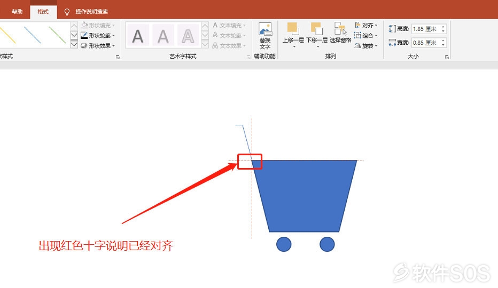Click 上移一层 bring forward icon

(293, 29)
